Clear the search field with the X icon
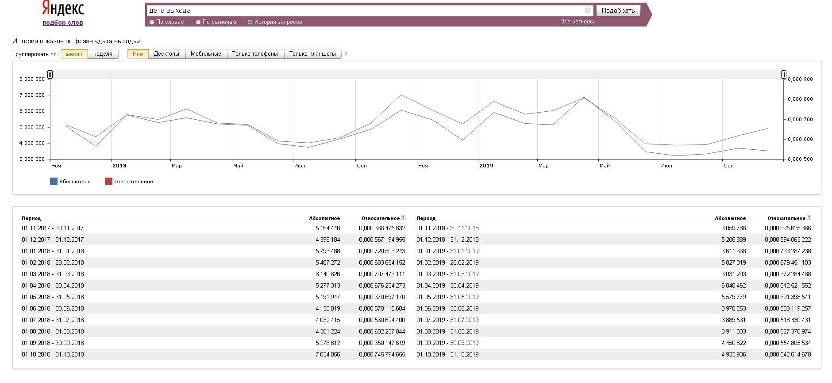 [x=587, y=11]
